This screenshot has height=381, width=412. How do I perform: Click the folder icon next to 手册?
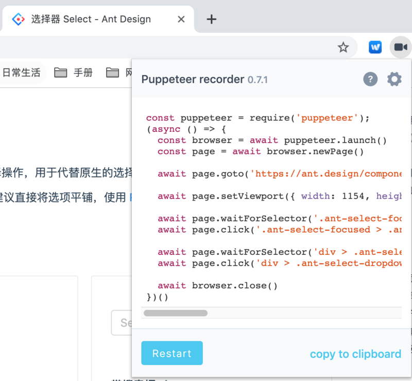[61, 73]
